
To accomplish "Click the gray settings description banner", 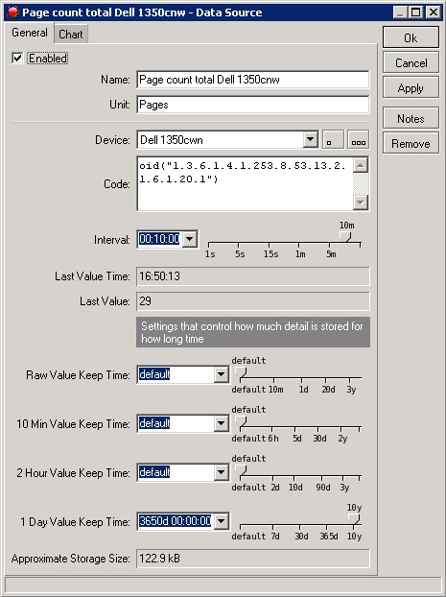I will click(x=253, y=332).
